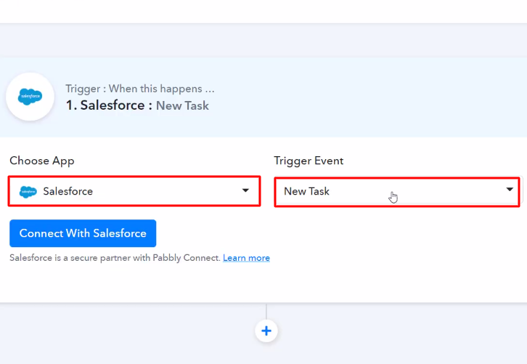The height and width of the screenshot is (364, 527).
Task: Click the Salesforce icon inside Choose App field
Action: [28, 192]
